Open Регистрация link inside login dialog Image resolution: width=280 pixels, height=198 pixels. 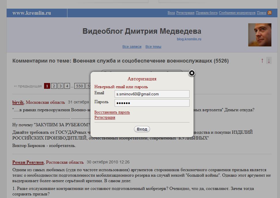(x=105, y=117)
